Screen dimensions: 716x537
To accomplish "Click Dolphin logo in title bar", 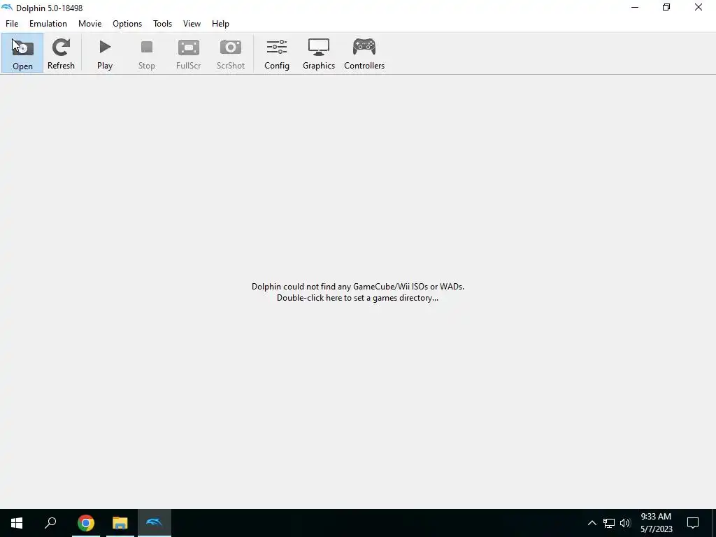I will pyautogui.click(x=7, y=8).
